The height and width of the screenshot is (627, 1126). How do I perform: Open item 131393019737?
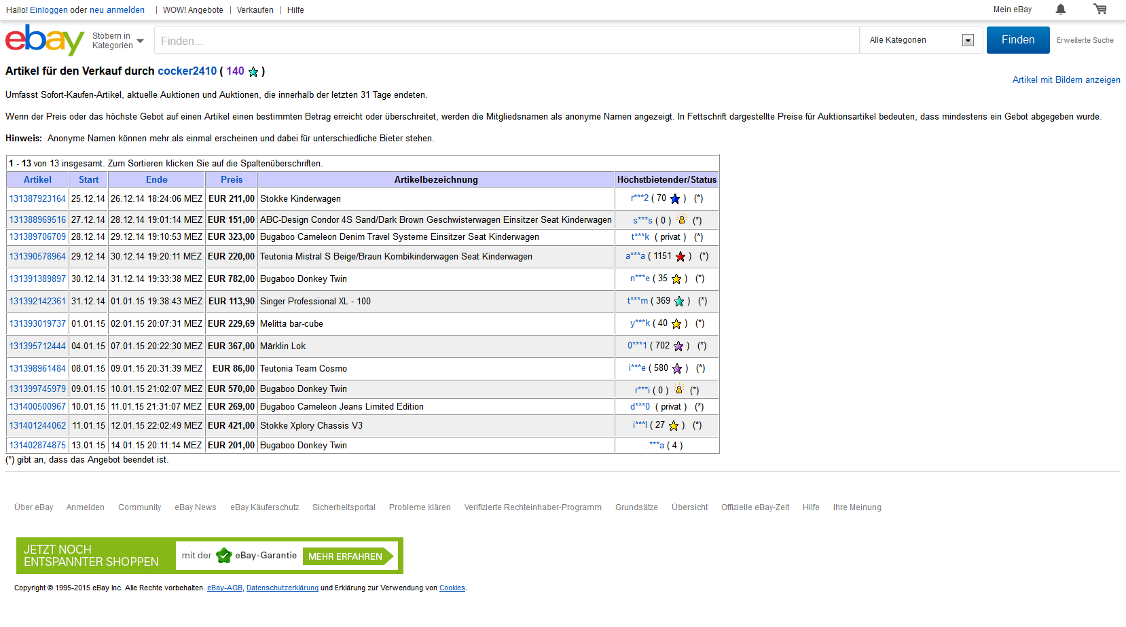coord(37,324)
